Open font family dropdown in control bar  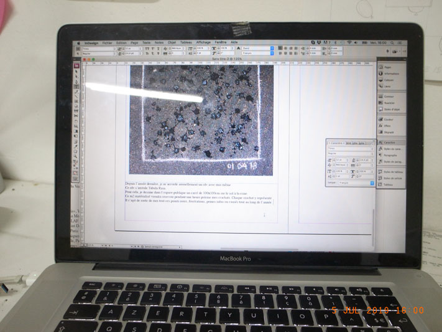(99, 49)
